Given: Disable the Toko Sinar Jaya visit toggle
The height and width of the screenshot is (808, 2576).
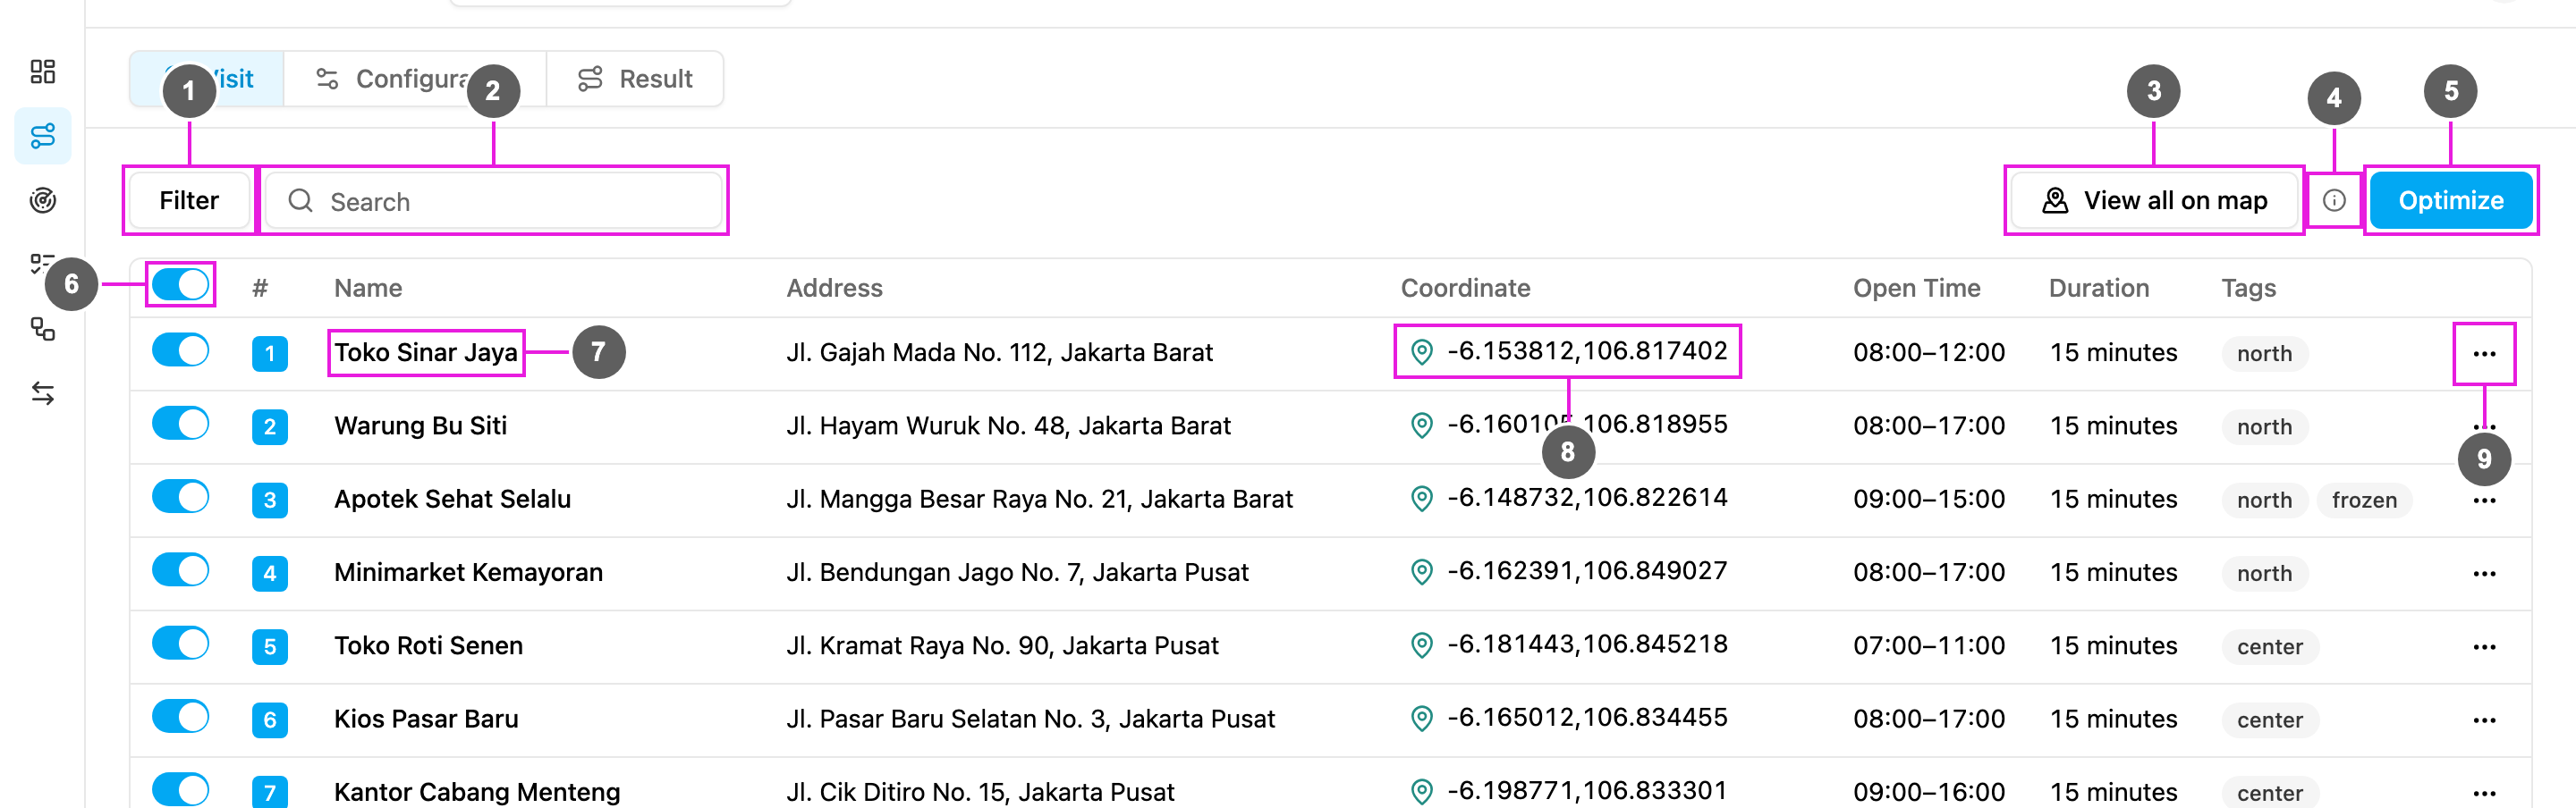Looking at the screenshot, I should 181,349.
